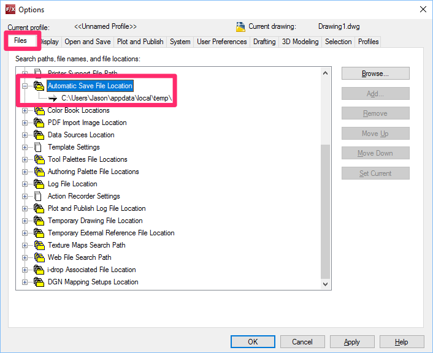Expand the Temporary Drawing File Location node
433x353 pixels.
[25, 221]
